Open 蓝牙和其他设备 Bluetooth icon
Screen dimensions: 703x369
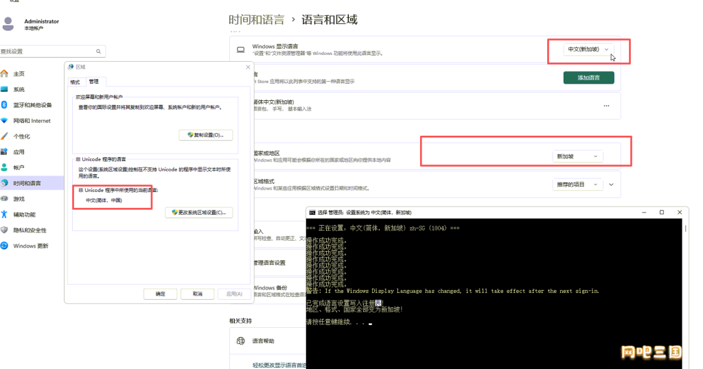tap(5, 105)
